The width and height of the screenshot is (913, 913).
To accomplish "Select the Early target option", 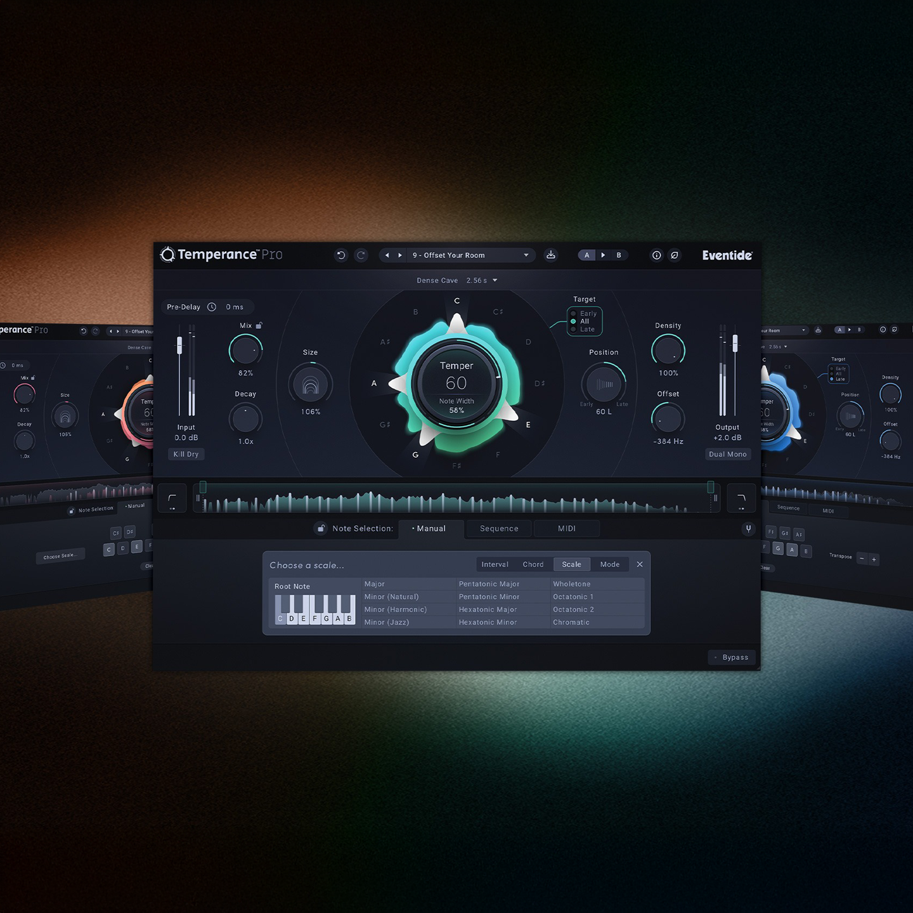I will (x=584, y=313).
